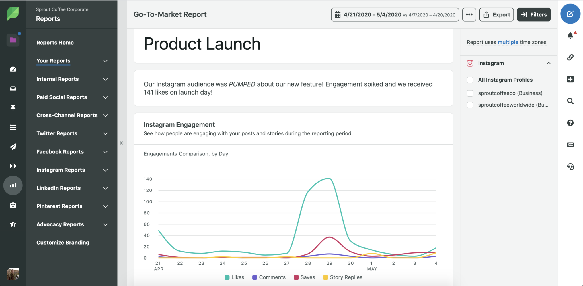Select Customize Branding

[x=63, y=242]
